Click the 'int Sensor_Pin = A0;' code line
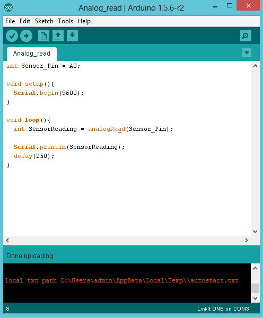This screenshot has height=318, width=263. [43, 66]
